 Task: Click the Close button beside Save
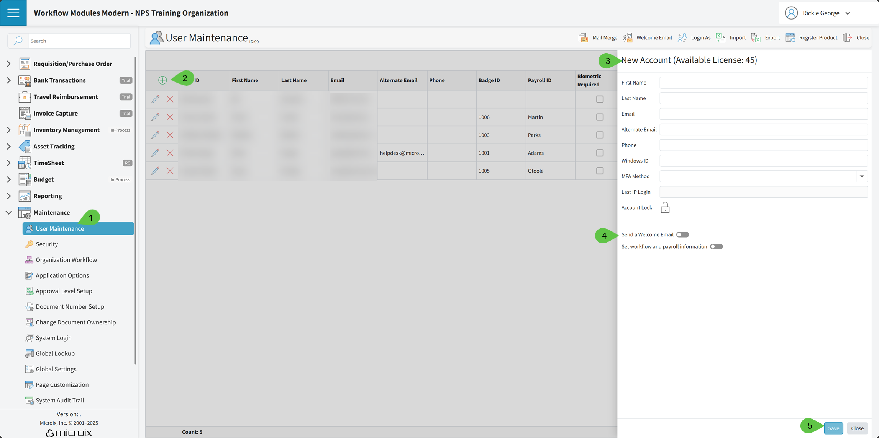pyautogui.click(x=857, y=428)
